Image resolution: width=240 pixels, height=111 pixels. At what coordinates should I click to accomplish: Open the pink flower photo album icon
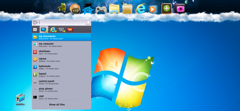click(180, 9)
